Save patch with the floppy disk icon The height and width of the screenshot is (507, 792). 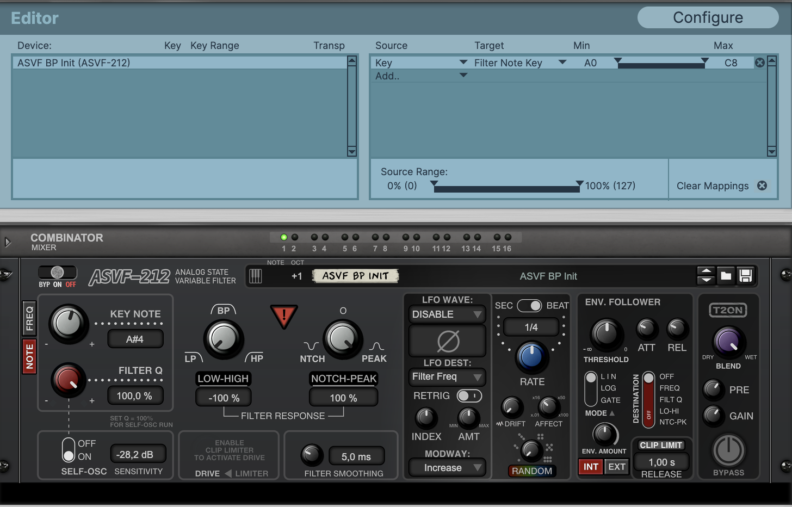click(x=746, y=276)
